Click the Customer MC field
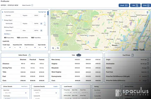The image size is (151, 99). click(x=46, y=98)
